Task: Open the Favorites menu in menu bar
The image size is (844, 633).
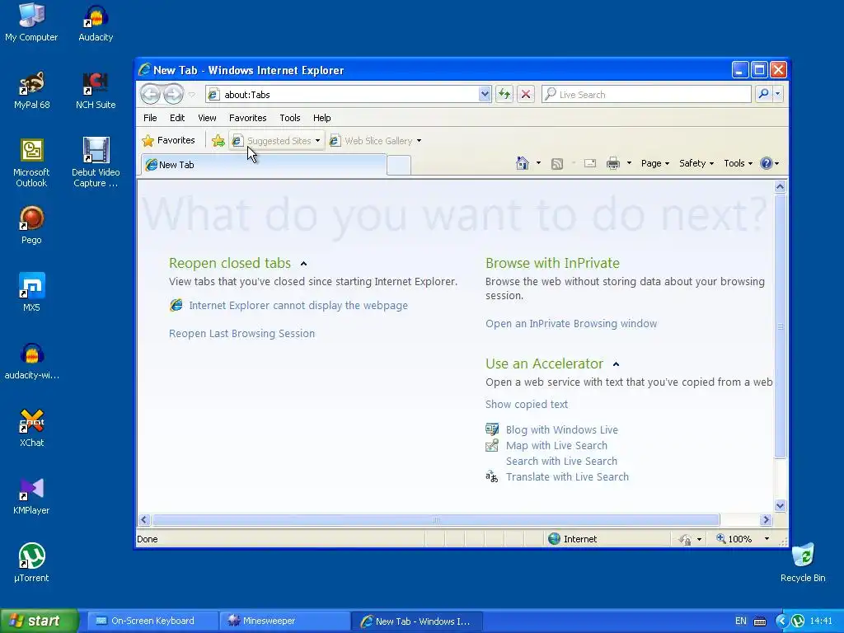Action: pos(247,118)
